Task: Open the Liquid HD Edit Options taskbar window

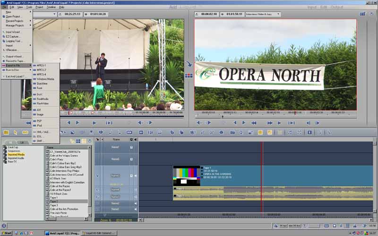Action: tap(99, 233)
